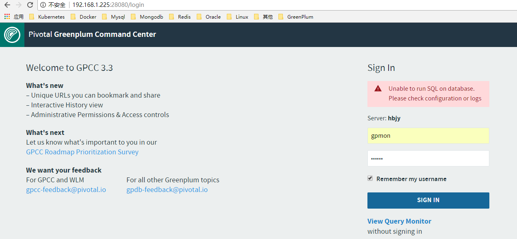The height and width of the screenshot is (239, 517).
Task: Open the 其他 bookmark folder
Action: point(263,17)
